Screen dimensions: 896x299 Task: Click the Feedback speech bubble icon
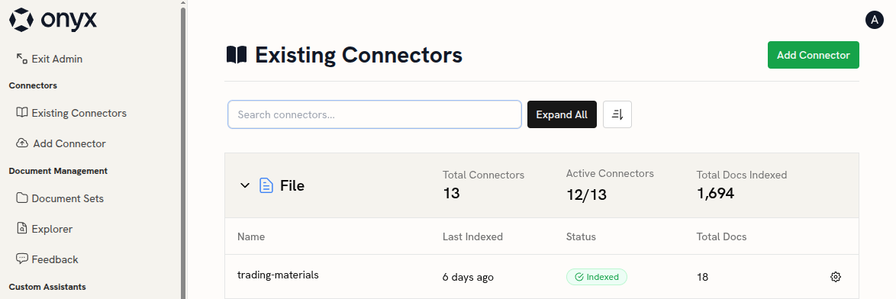pyautogui.click(x=21, y=259)
